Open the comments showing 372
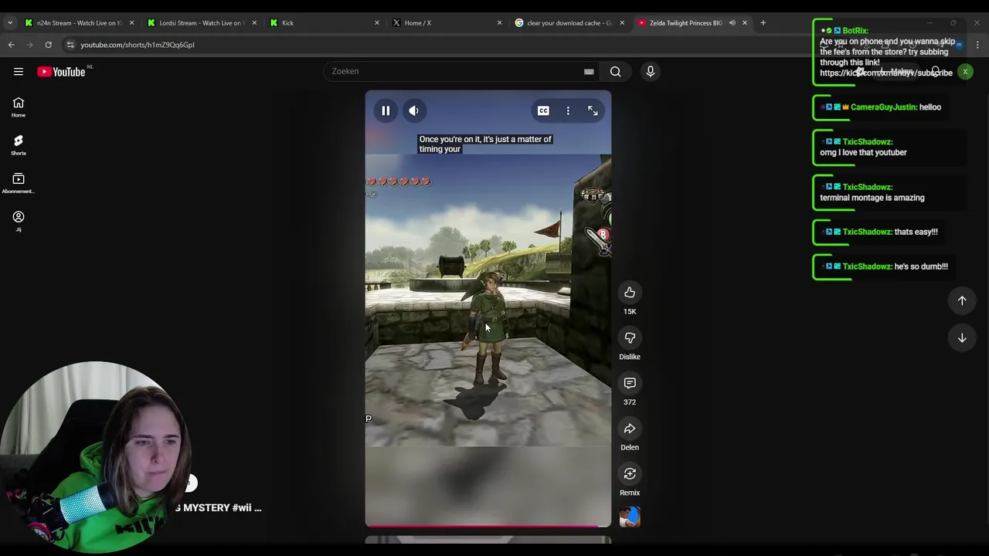This screenshot has height=556, width=989. (x=630, y=383)
